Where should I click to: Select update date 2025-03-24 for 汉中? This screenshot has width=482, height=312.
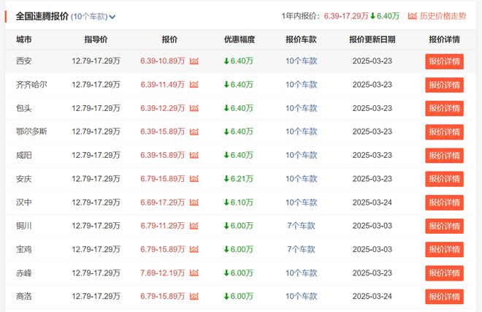pos(372,202)
